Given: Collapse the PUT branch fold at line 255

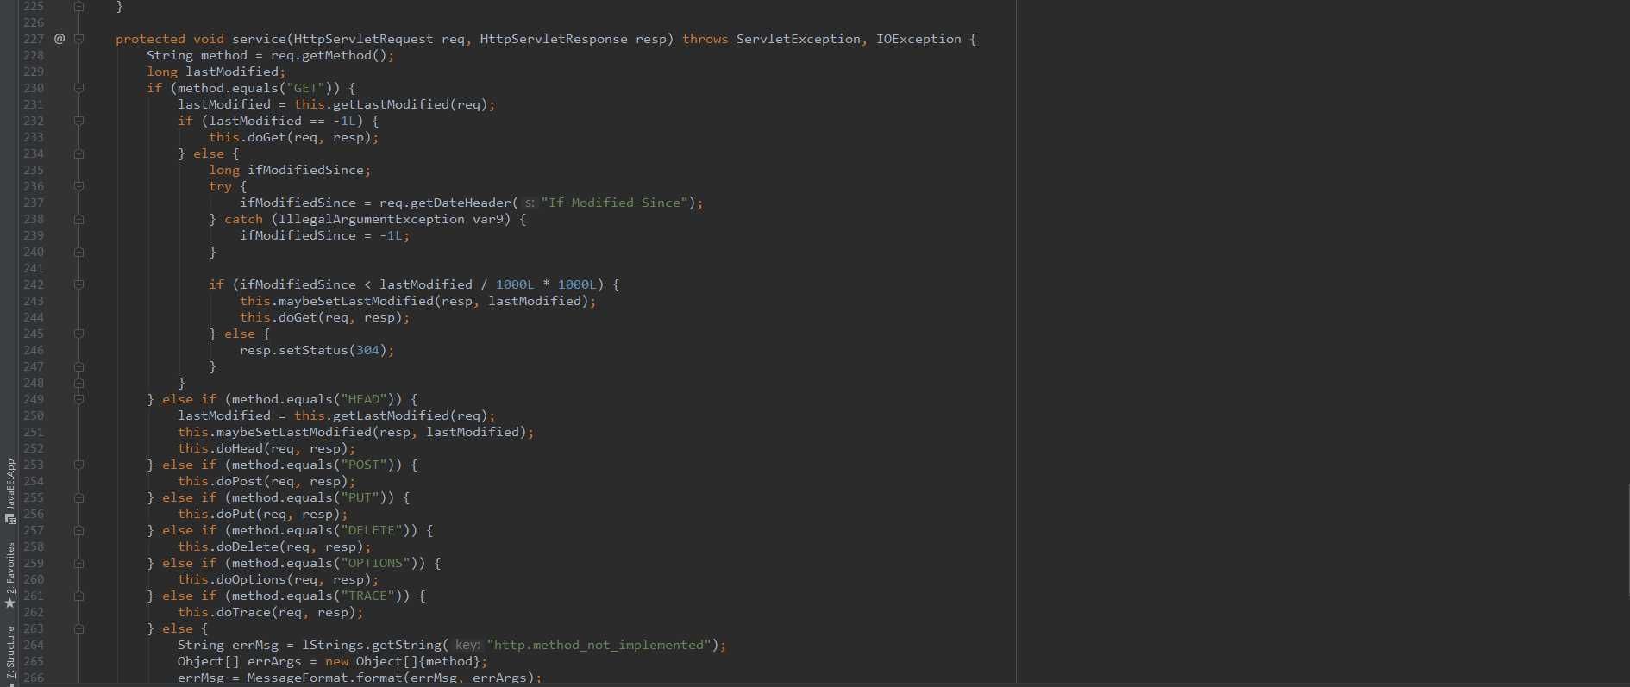Looking at the screenshot, I should (78, 497).
